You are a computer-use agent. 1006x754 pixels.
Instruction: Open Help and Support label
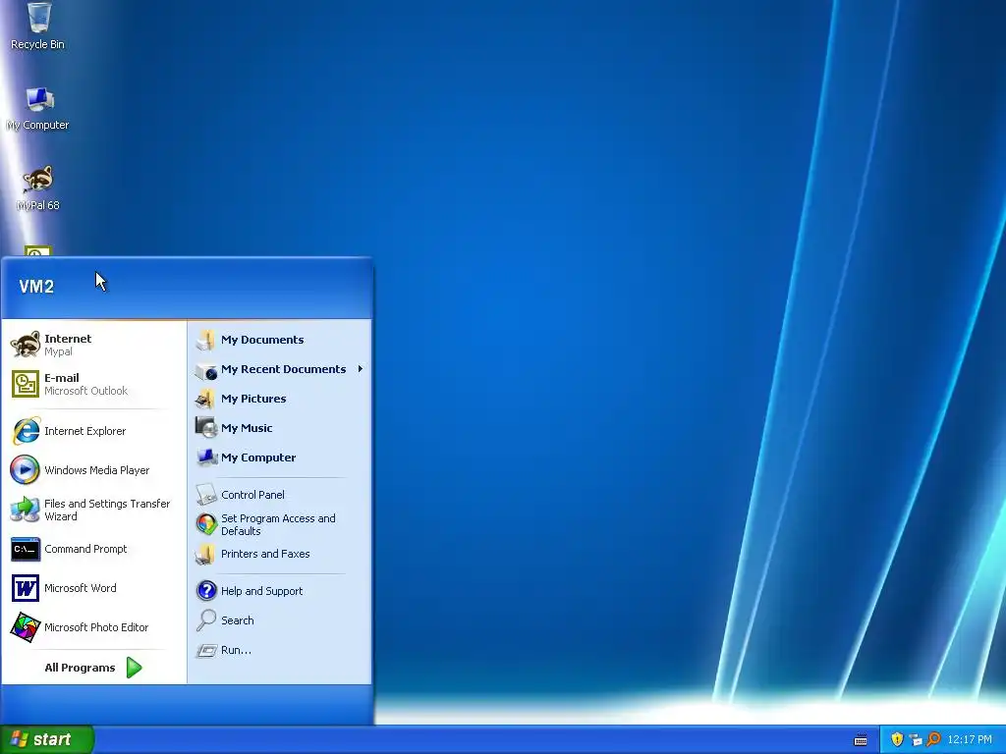[261, 591]
